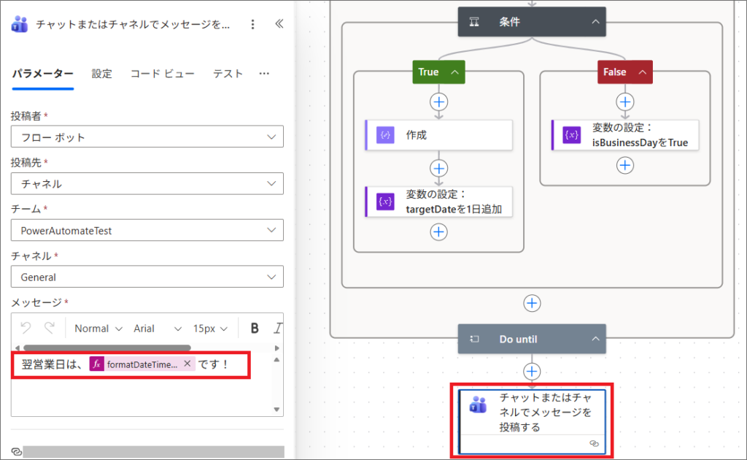Screen dimensions: 747x460
Task: Open the チャネル dropdown showing General
Action: click(x=147, y=277)
